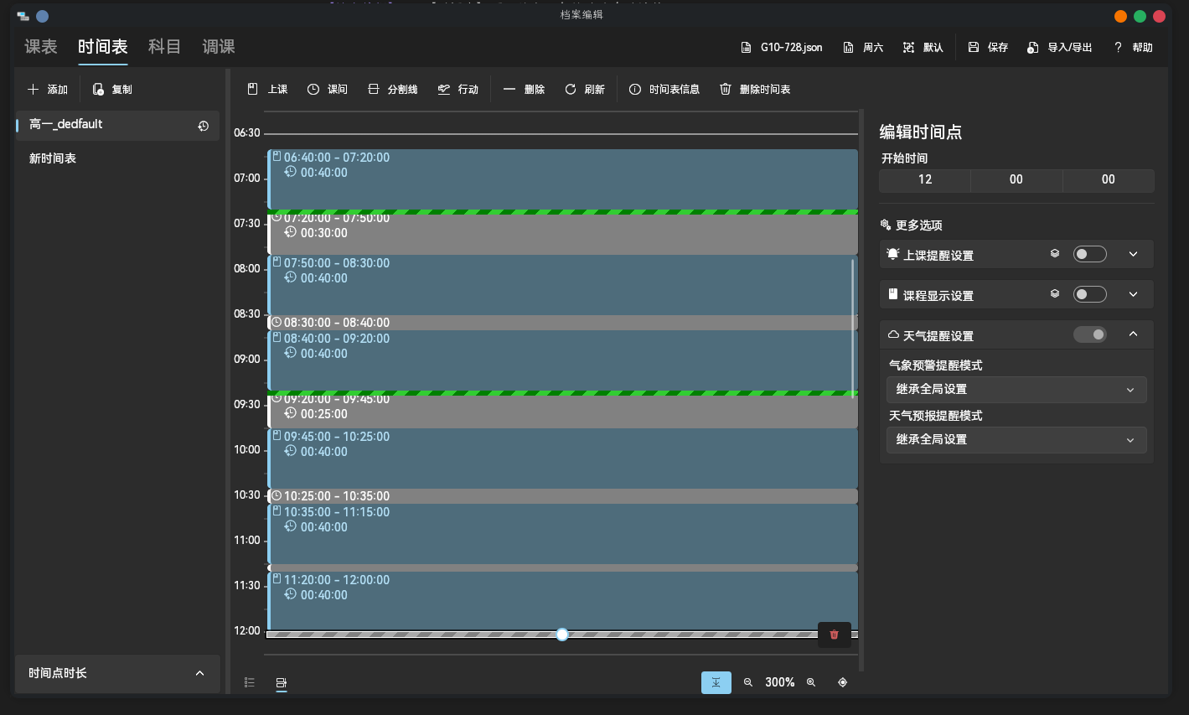Click the red trash icon at 12:00
Viewport: 1189px width, 715px height.
pos(834,635)
